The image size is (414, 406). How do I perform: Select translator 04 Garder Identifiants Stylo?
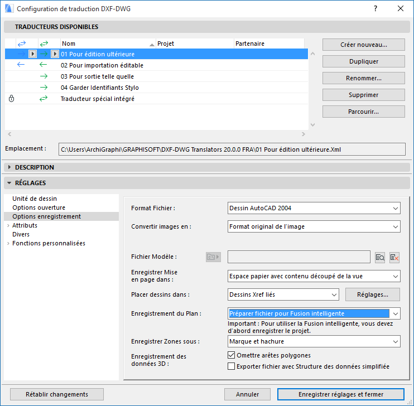(x=156, y=88)
